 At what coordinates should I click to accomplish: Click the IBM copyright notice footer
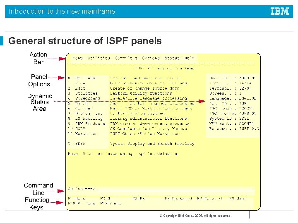[x=195, y=216]
